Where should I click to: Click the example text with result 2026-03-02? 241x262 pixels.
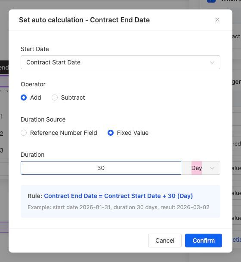coord(118,207)
